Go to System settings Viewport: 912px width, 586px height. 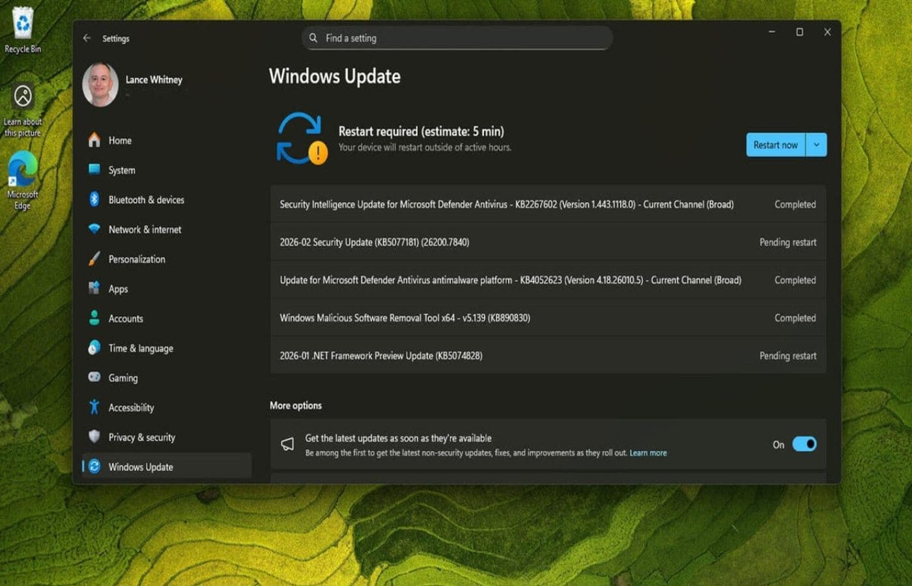click(x=167, y=170)
